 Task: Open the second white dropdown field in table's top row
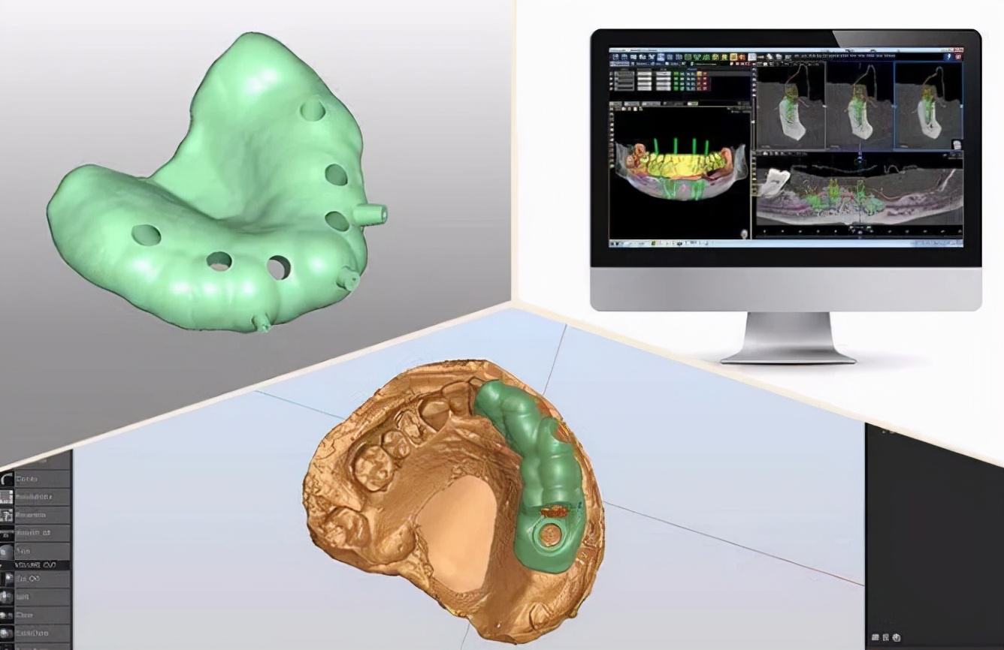pos(644,74)
